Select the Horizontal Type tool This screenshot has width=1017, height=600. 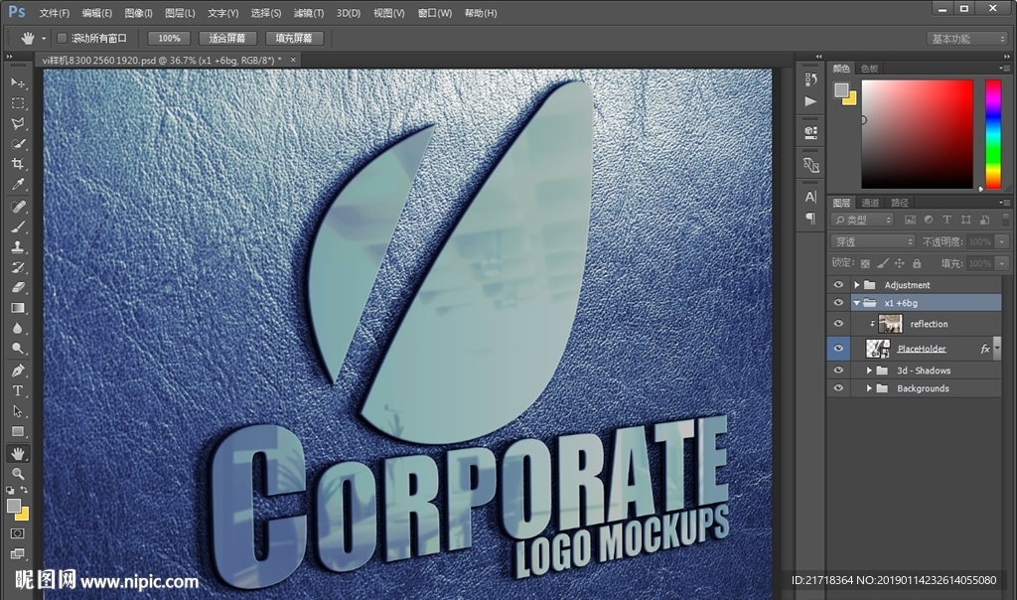[x=18, y=390]
